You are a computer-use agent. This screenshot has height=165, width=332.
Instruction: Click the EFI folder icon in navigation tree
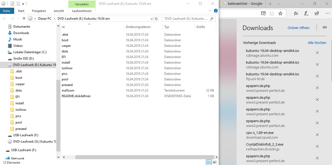pyautogui.click(x=12, y=97)
